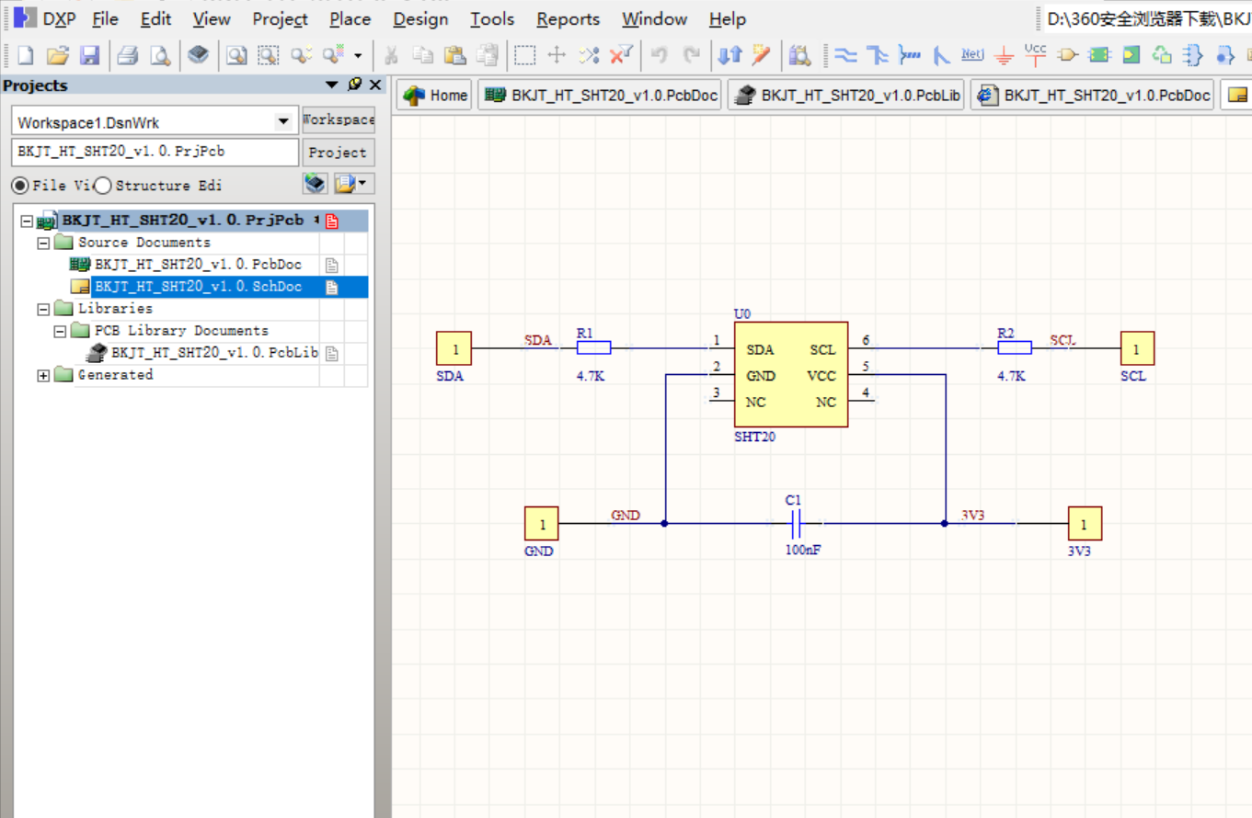Screen dimensions: 1252x818
Task: Save the current document with the floppy icon
Action: (89, 55)
